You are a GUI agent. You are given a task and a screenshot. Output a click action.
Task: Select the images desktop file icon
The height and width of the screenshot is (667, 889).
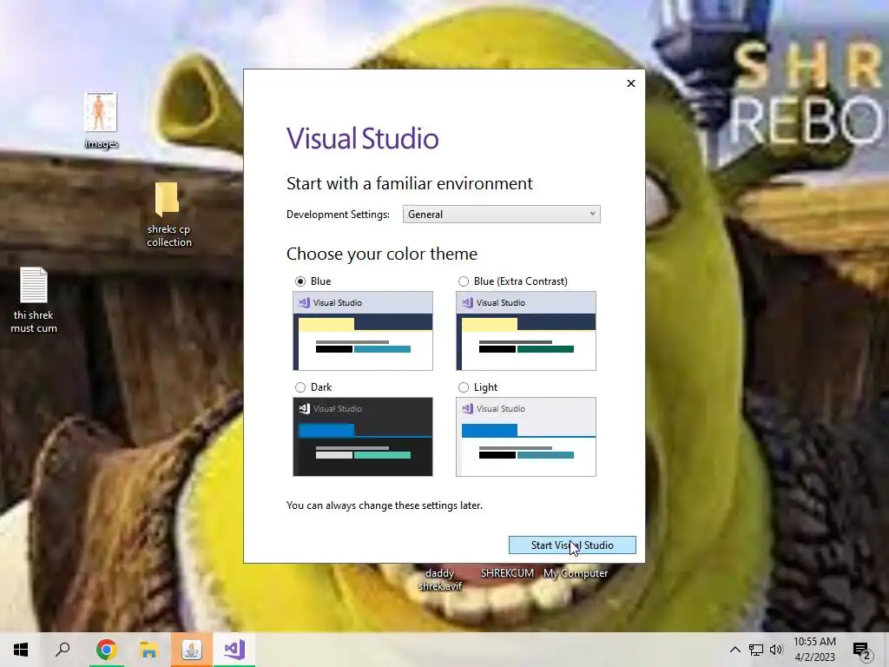[101, 120]
